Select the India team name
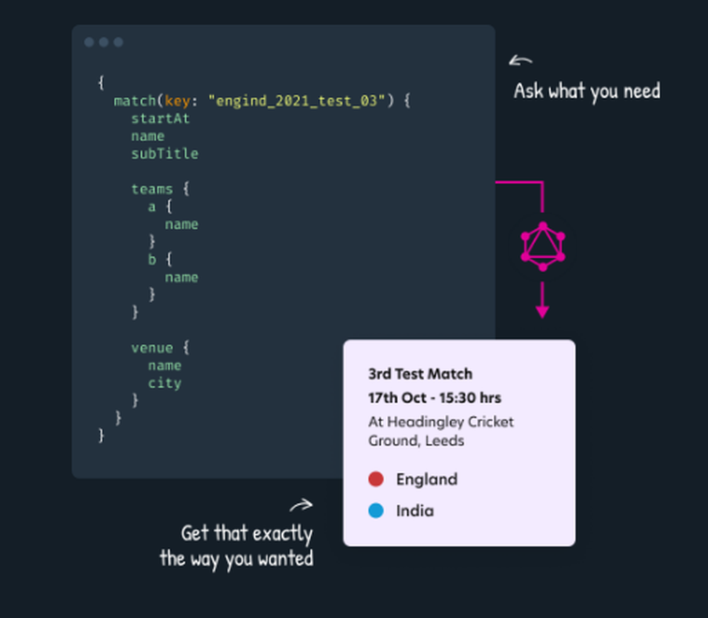This screenshot has height=618, width=708. click(x=415, y=511)
